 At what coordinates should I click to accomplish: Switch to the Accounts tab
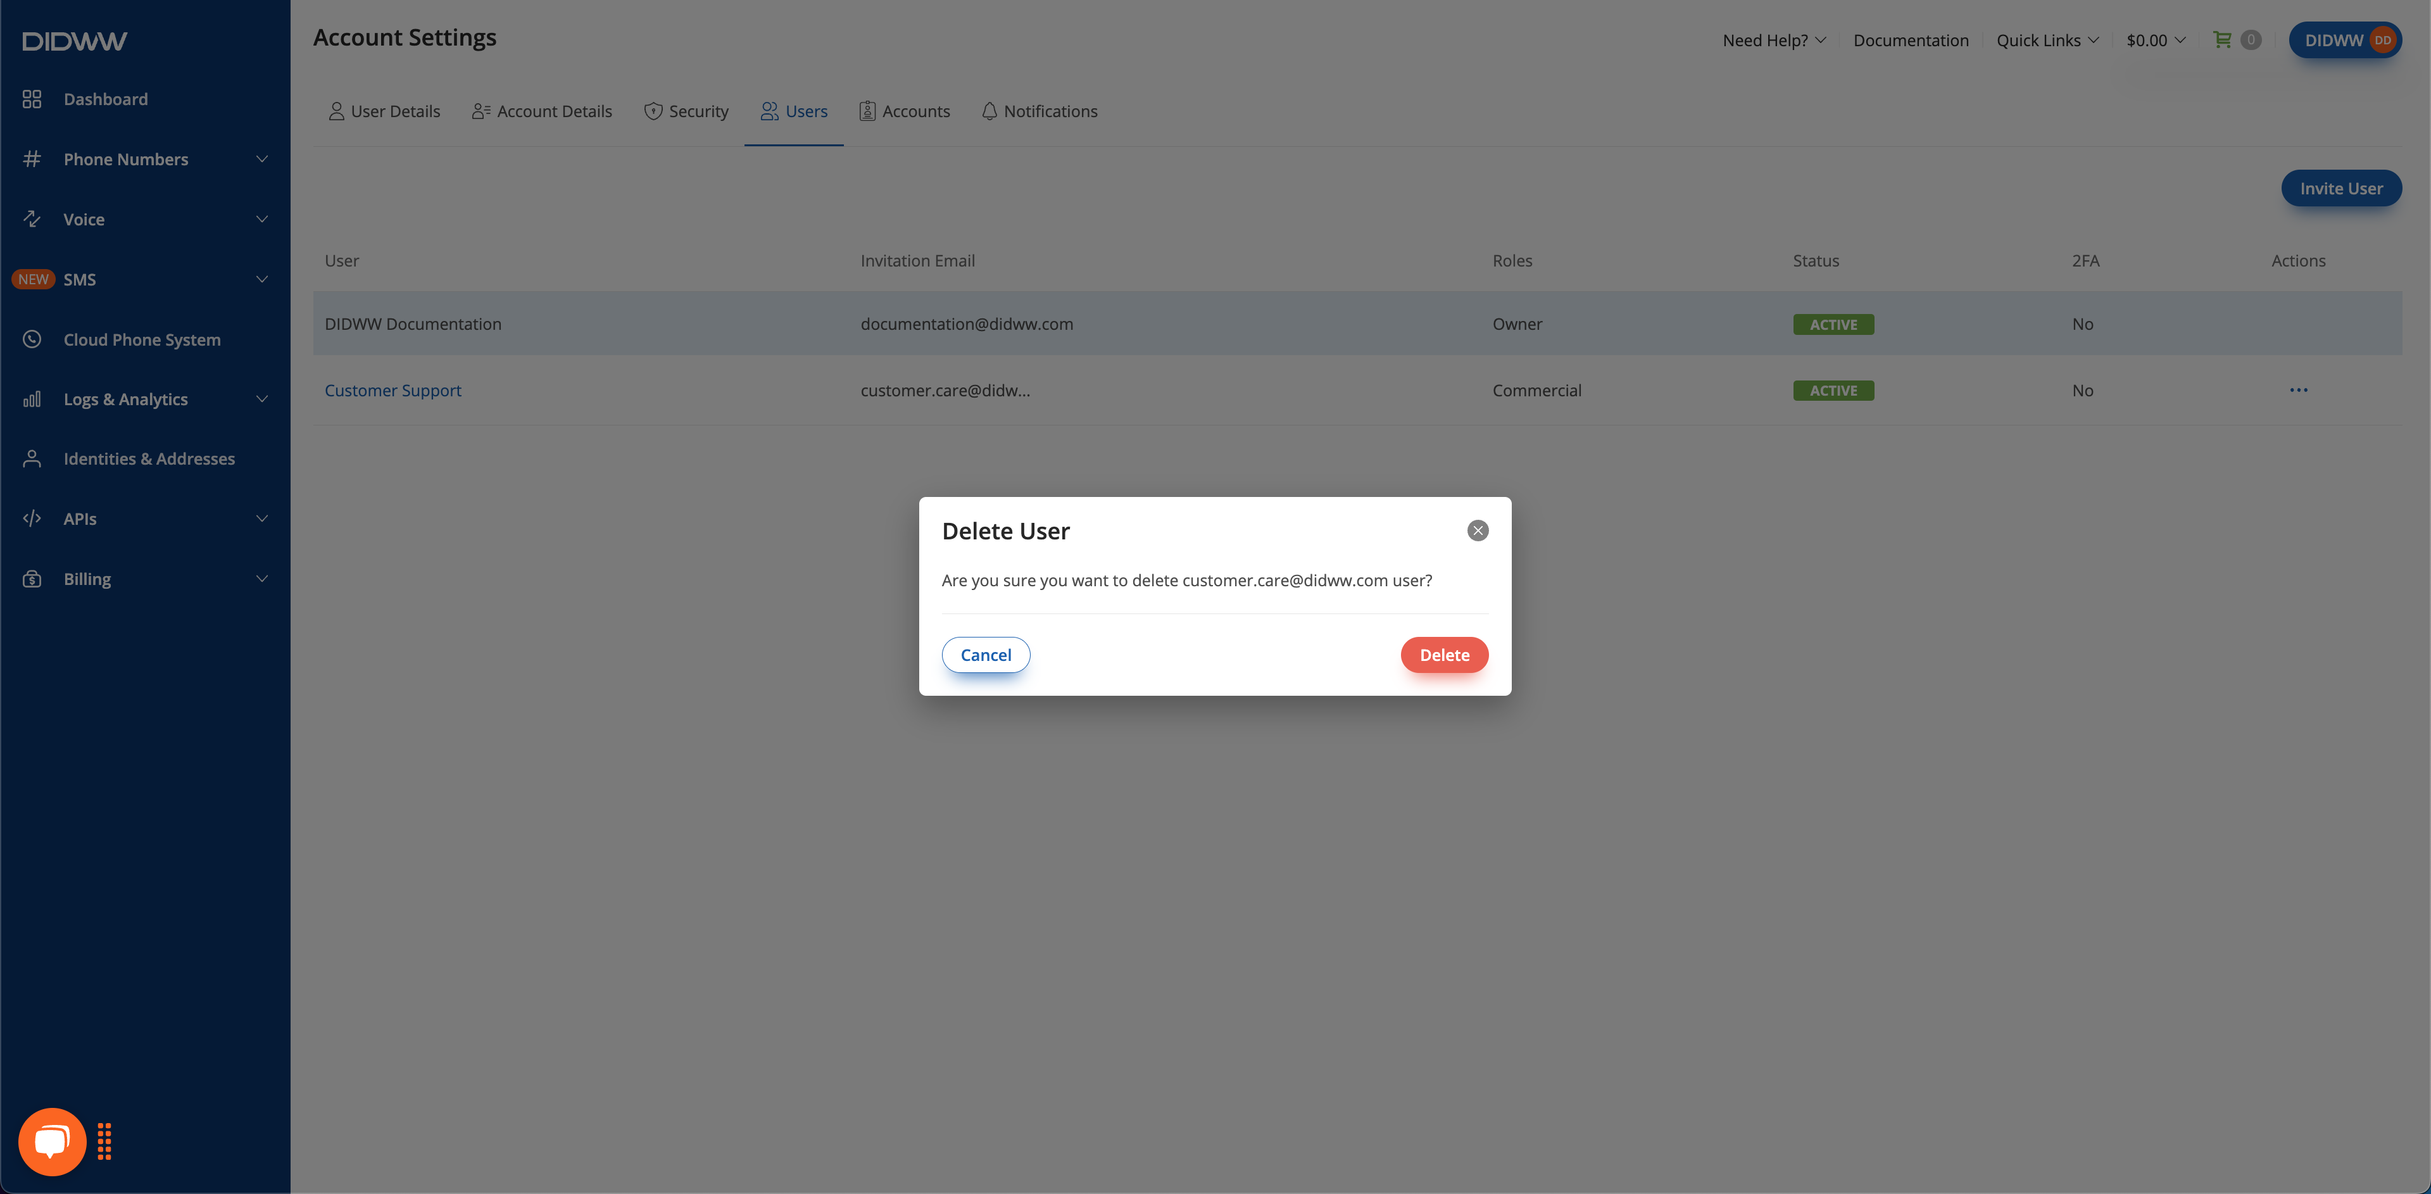coord(904,111)
